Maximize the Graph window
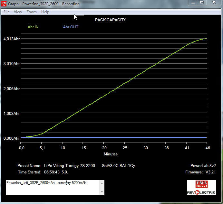This screenshot has width=223, height=204. [202, 3]
